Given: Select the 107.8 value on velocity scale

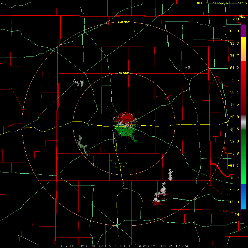Looking at the screenshot, I should (x=233, y=31).
